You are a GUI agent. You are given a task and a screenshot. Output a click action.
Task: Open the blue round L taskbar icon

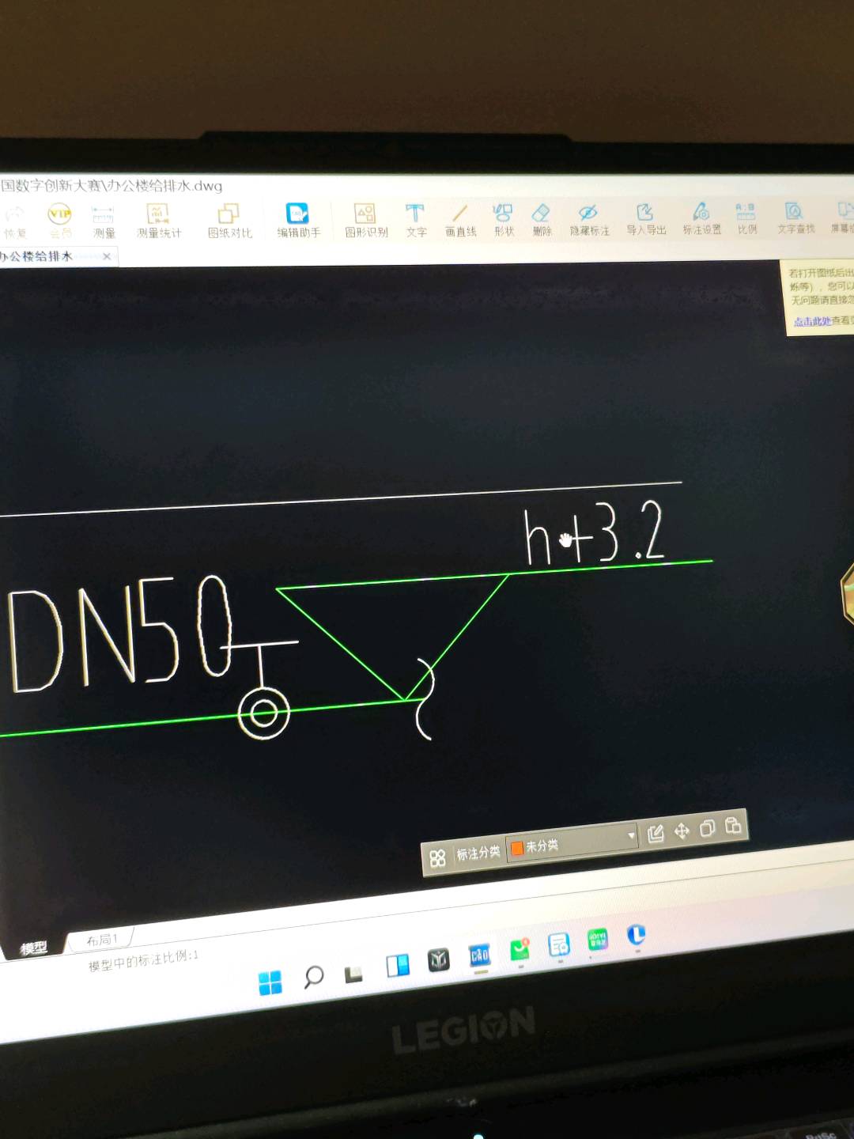(x=637, y=935)
